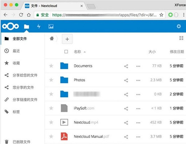
Task: Open a new browser tab
Action: tap(91, 6)
